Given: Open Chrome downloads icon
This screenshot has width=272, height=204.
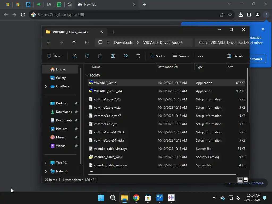Looking at the screenshot, I should 240,15.
